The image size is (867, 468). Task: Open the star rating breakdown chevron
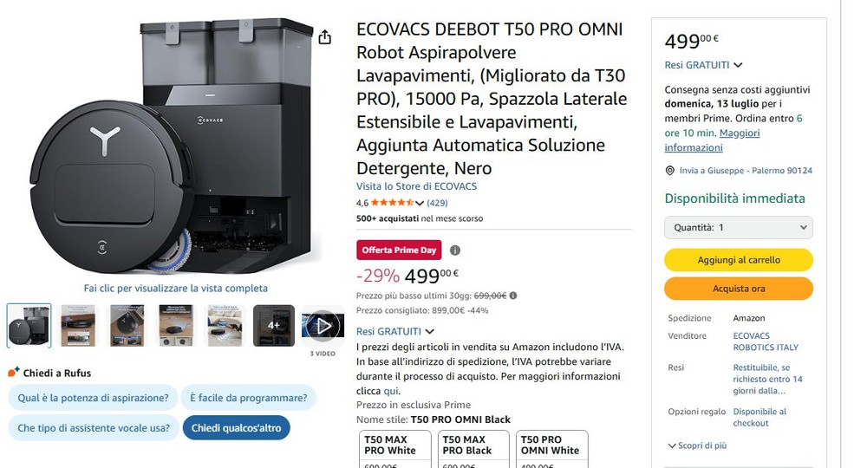coord(420,203)
